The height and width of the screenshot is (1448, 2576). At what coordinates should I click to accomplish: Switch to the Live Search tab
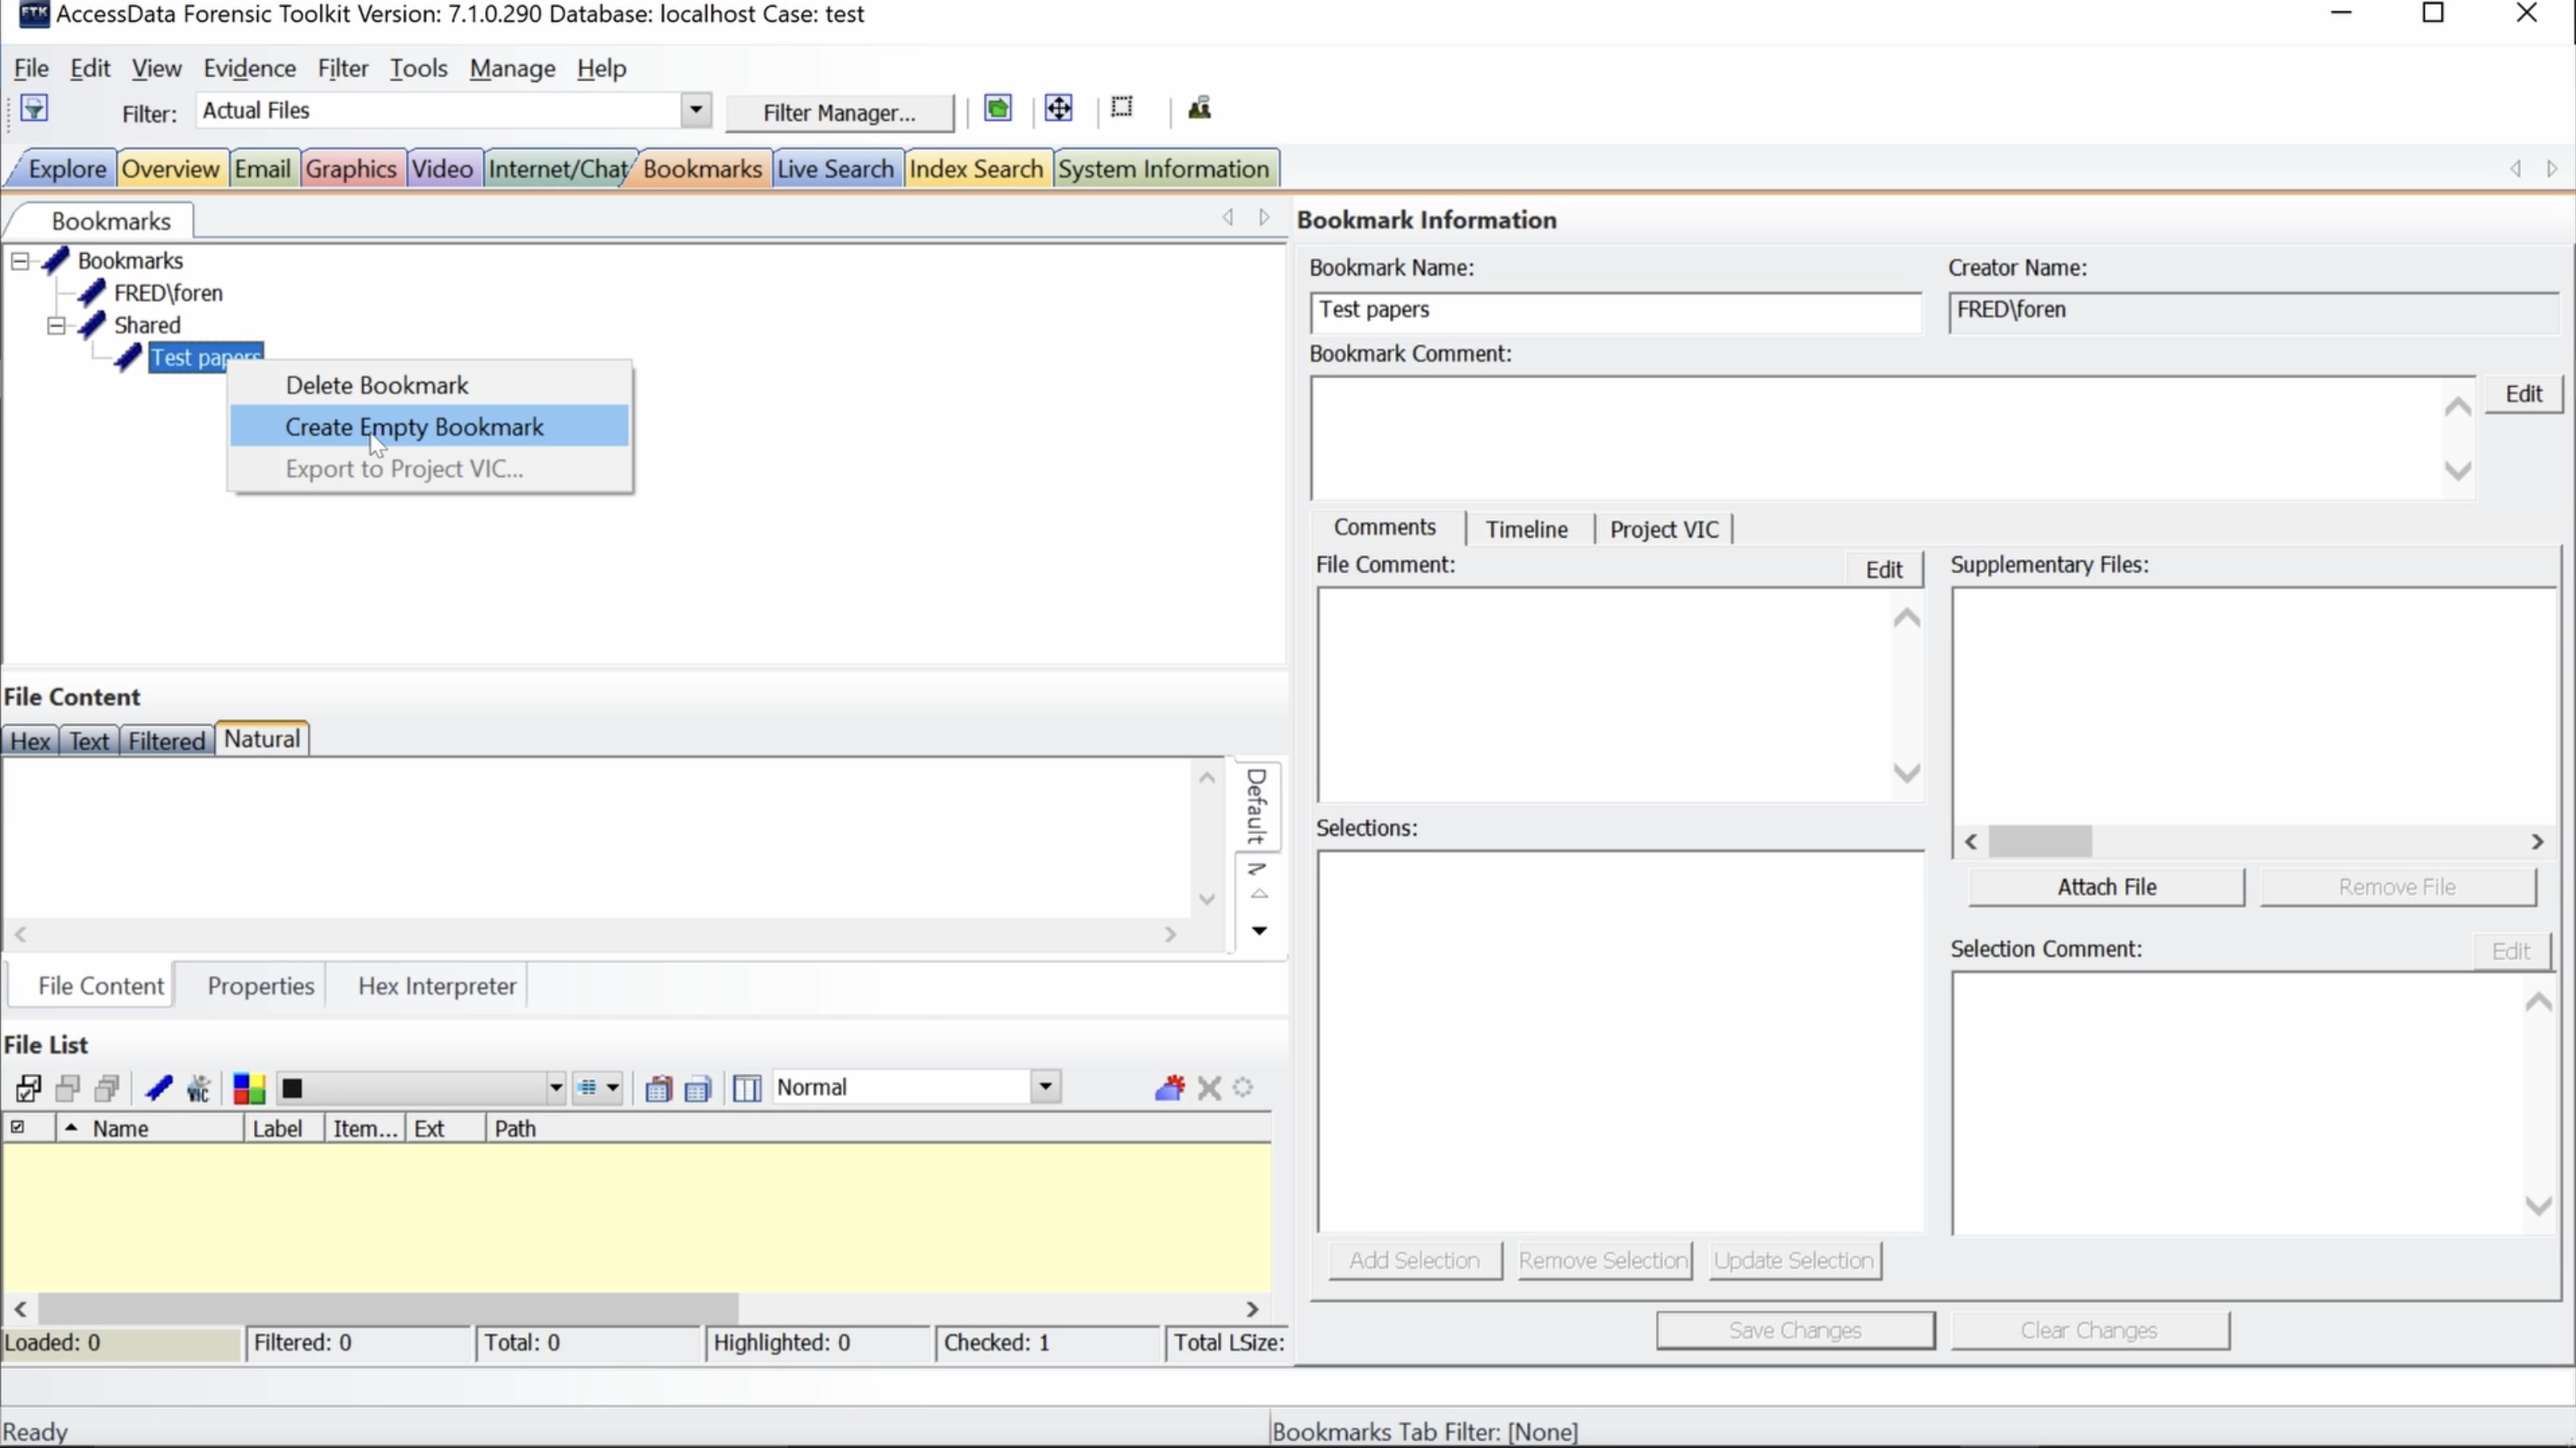point(835,168)
